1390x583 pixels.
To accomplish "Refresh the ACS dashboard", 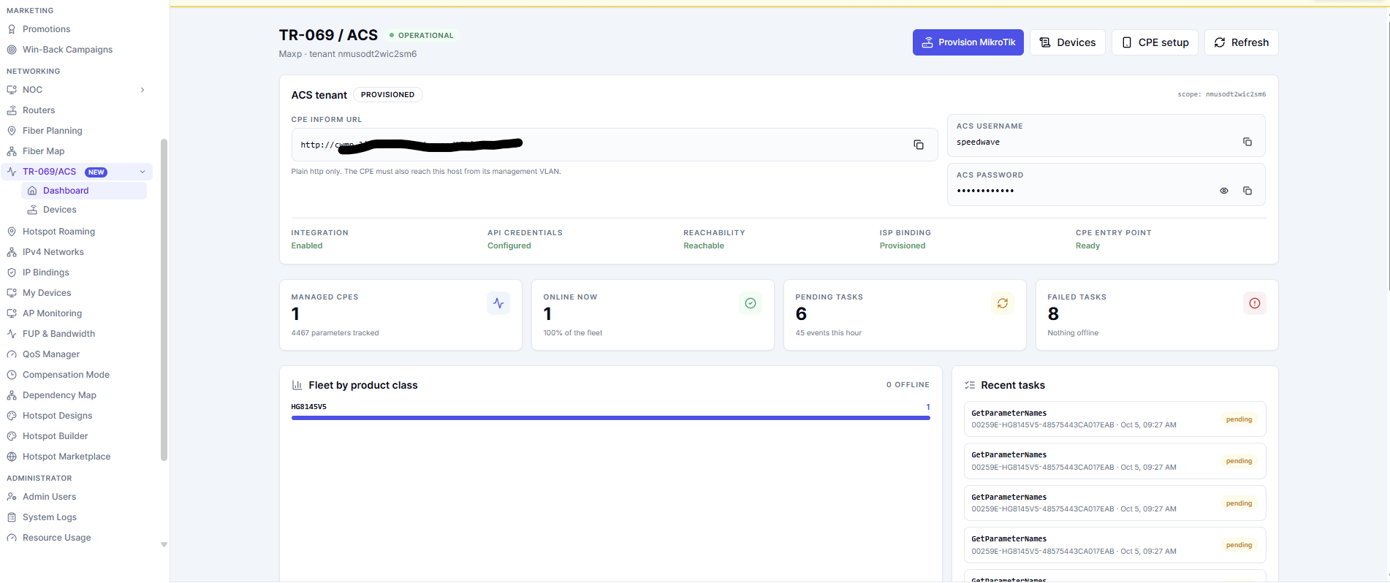I will (x=1241, y=42).
